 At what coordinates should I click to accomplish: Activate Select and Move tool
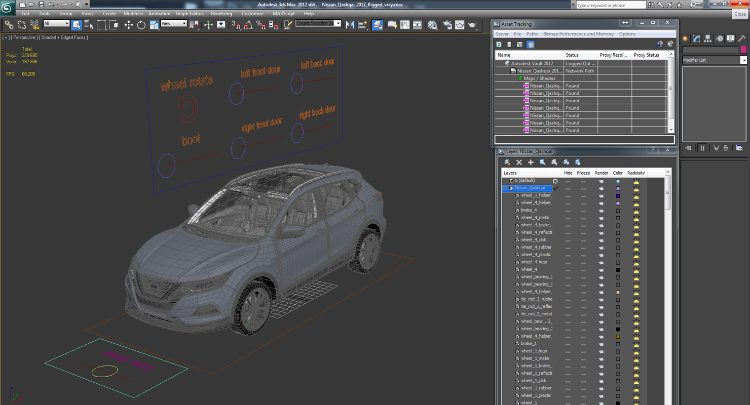pyautogui.click(x=129, y=24)
